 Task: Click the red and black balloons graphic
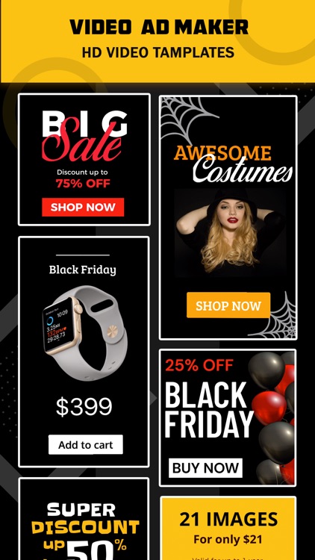pos(272,417)
